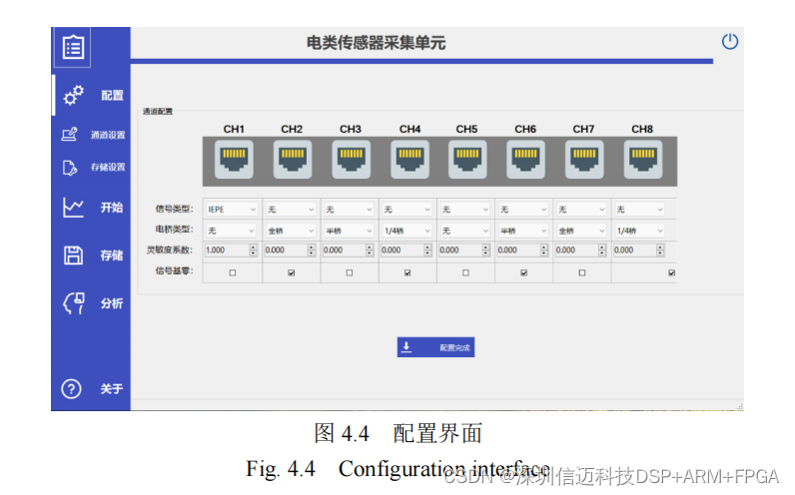
Task: Click the 配置完成 button
Action: click(x=435, y=347)
